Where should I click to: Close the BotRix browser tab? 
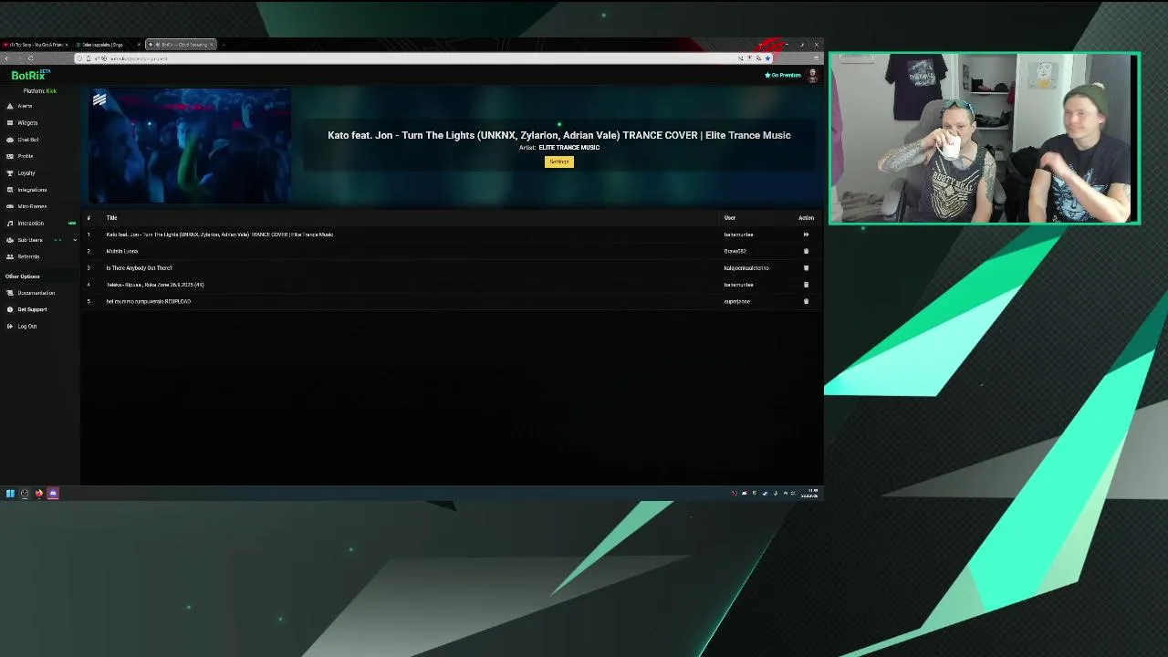[x=211, y=45]
